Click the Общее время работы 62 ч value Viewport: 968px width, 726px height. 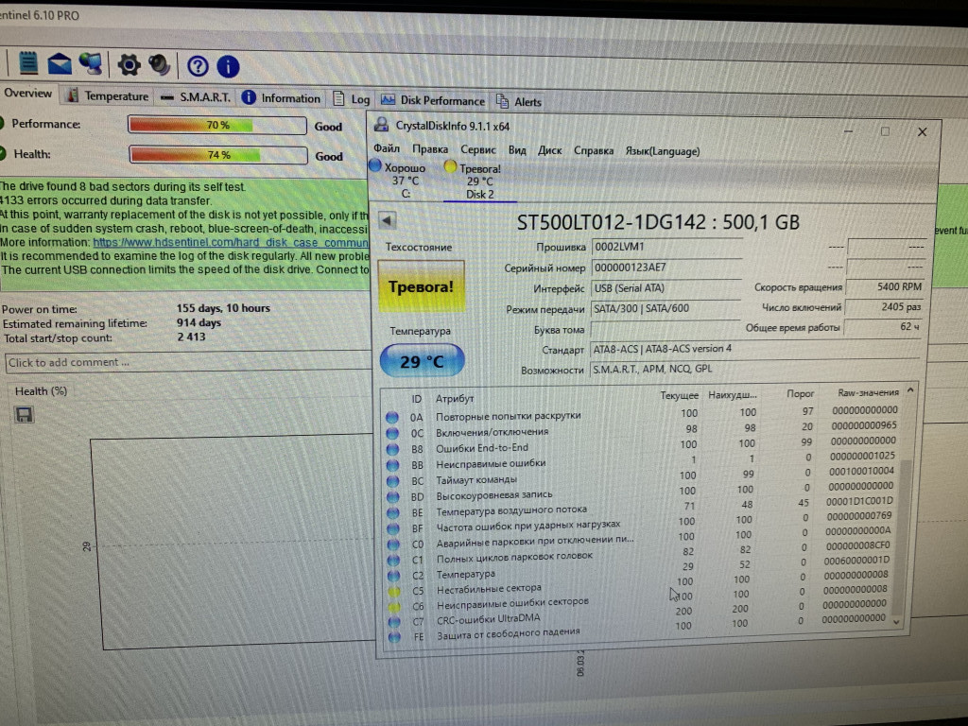point(884,327)
